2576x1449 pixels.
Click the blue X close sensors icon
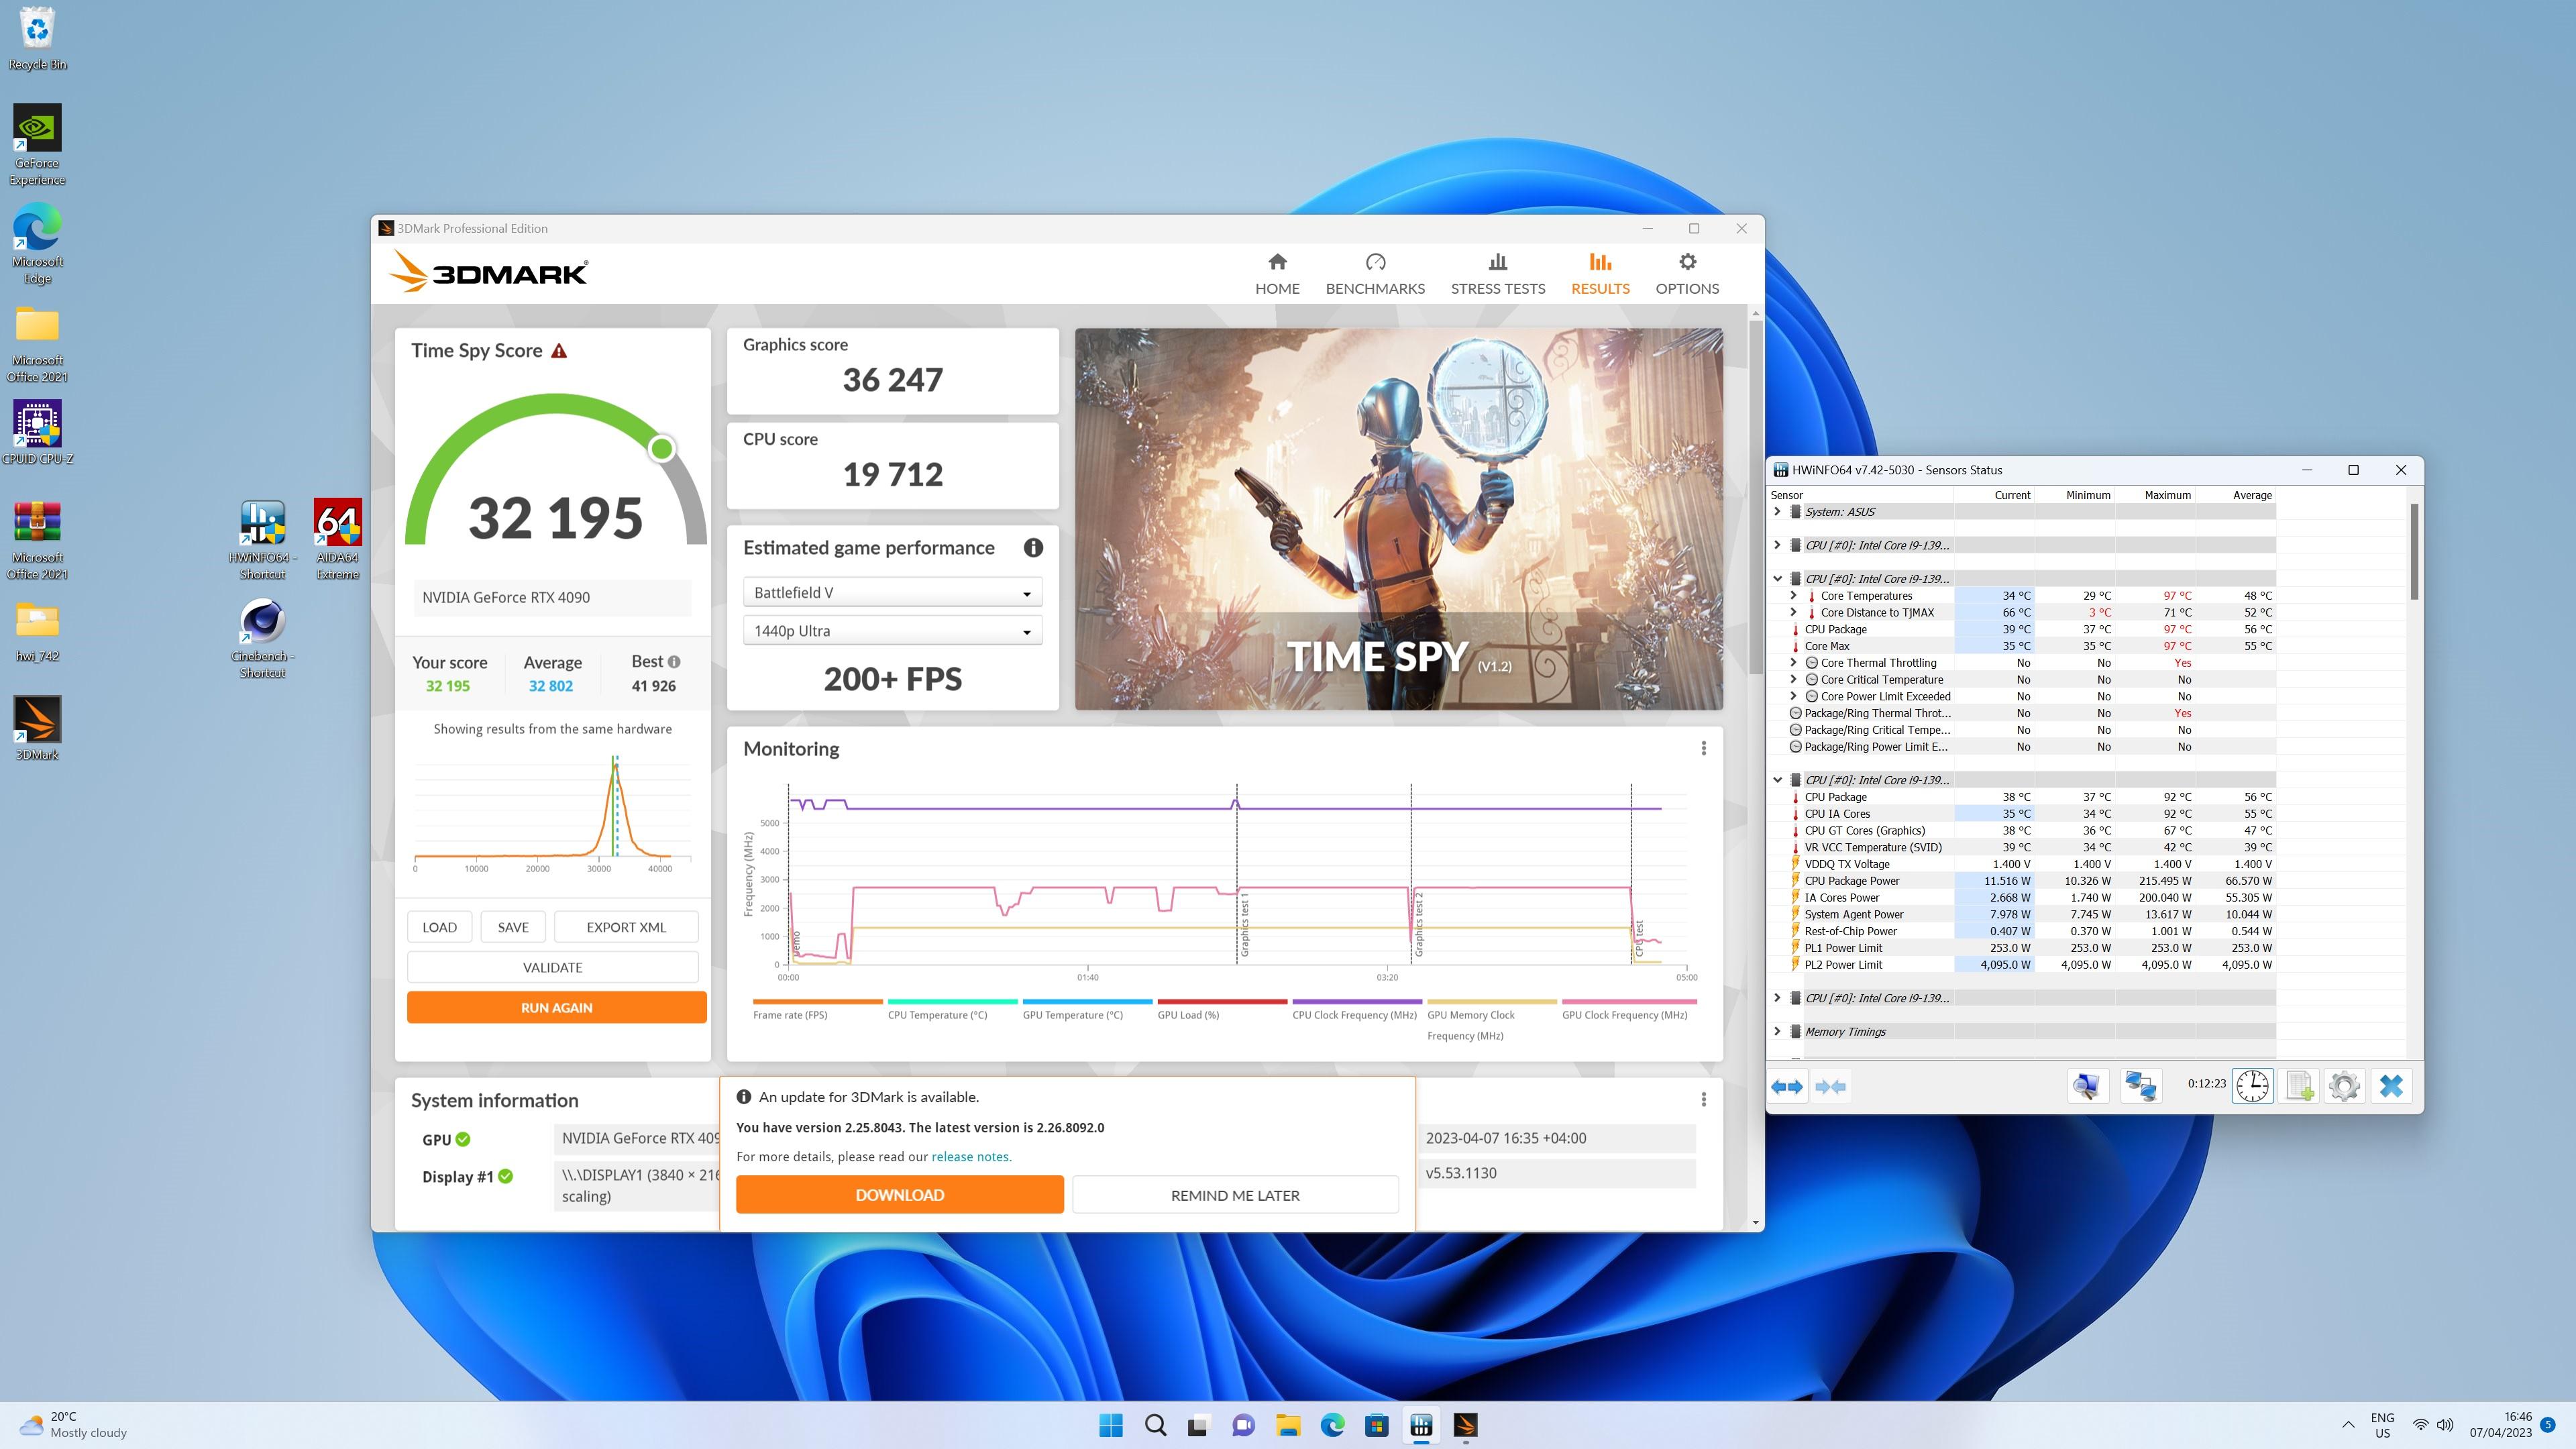[x=2391, y=1085]
